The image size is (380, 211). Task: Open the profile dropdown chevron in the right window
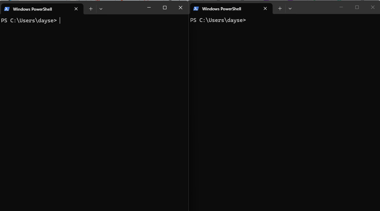[290, 9]
